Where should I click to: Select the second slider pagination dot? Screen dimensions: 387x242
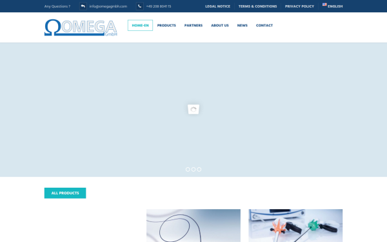coord(193,169)
